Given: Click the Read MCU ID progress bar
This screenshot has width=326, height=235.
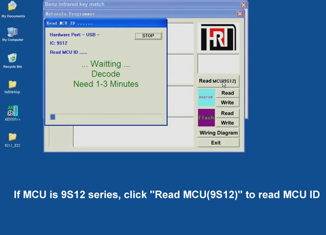Looking at the screenshot, I should [106, 117].
